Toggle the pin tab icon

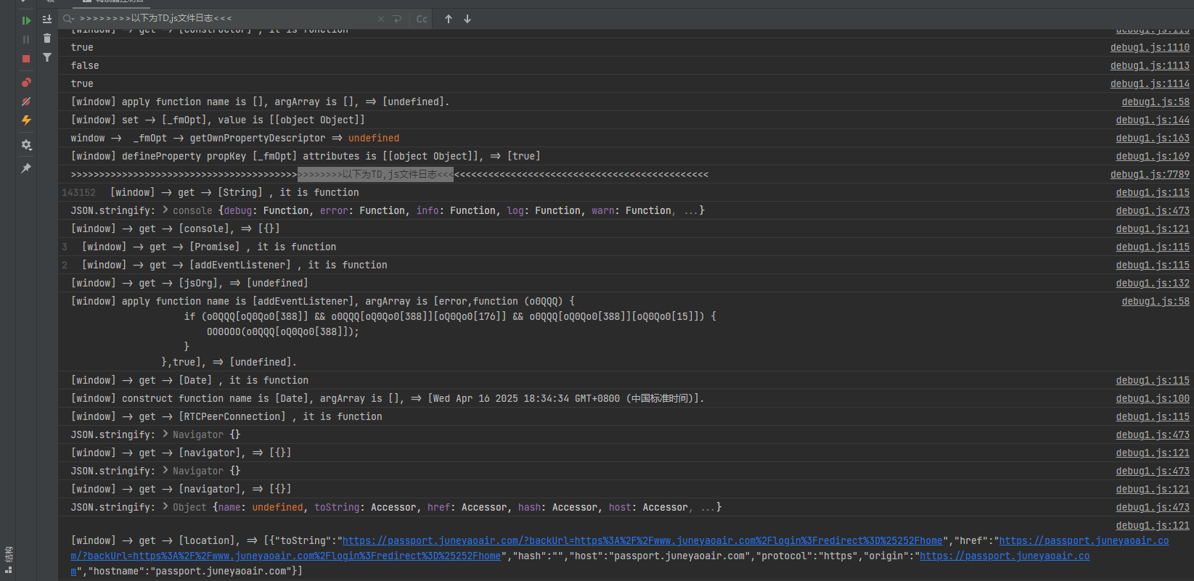tap(26, 168)
